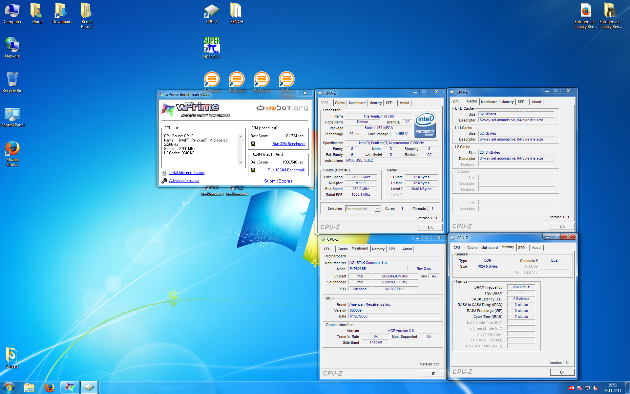
Task: Open SPD tab in top-left CPU-Z
Action: pos(389,103)
